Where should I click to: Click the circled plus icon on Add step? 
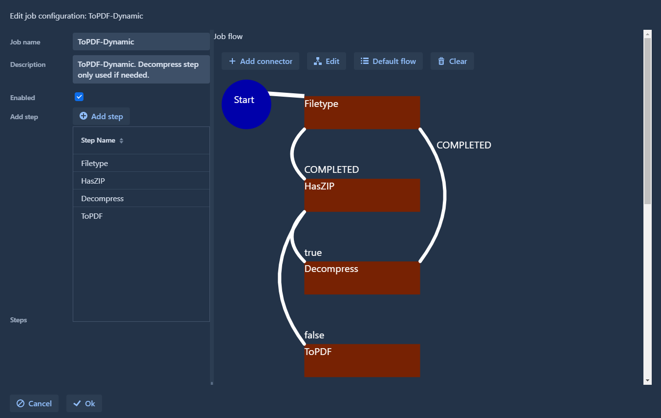coord(83,116)
